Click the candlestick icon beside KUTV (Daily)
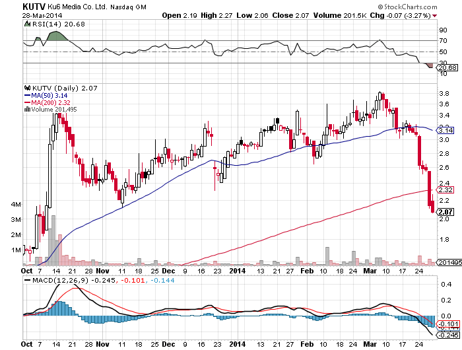This screenshot has height=350, width=462. coord(28,88)
